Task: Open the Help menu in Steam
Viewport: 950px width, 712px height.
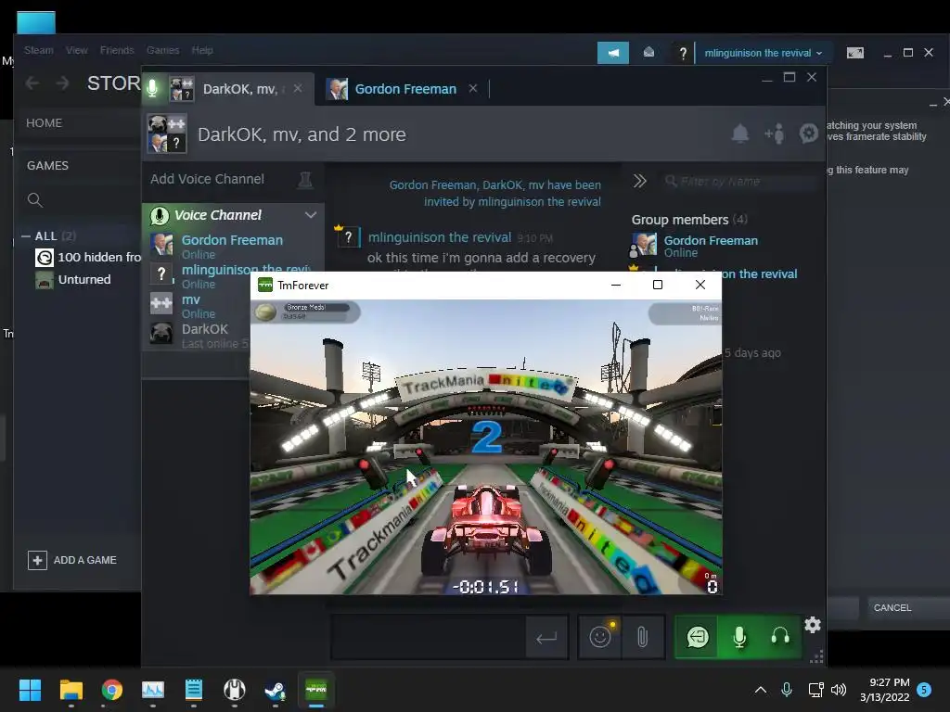Action: click(202, 50)
